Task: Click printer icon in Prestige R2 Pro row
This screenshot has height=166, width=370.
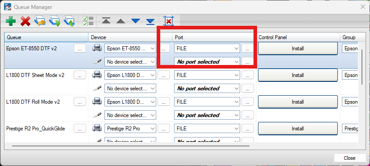Action: point(97,128)
